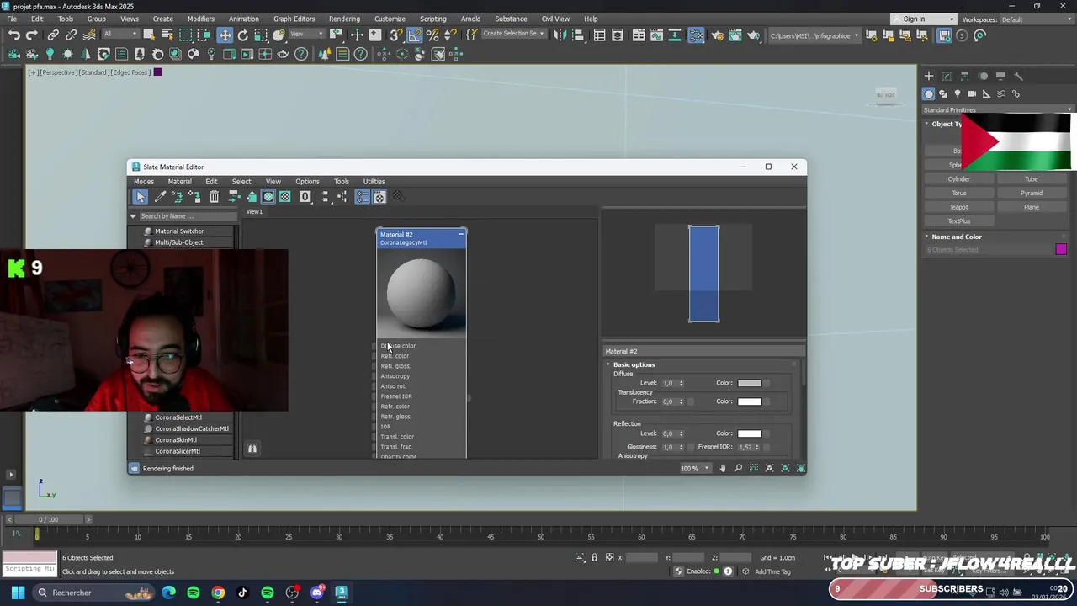The image size is (1077, 606).
Task: Activate the Select and Rotate tool
Action: click(243, 35)
